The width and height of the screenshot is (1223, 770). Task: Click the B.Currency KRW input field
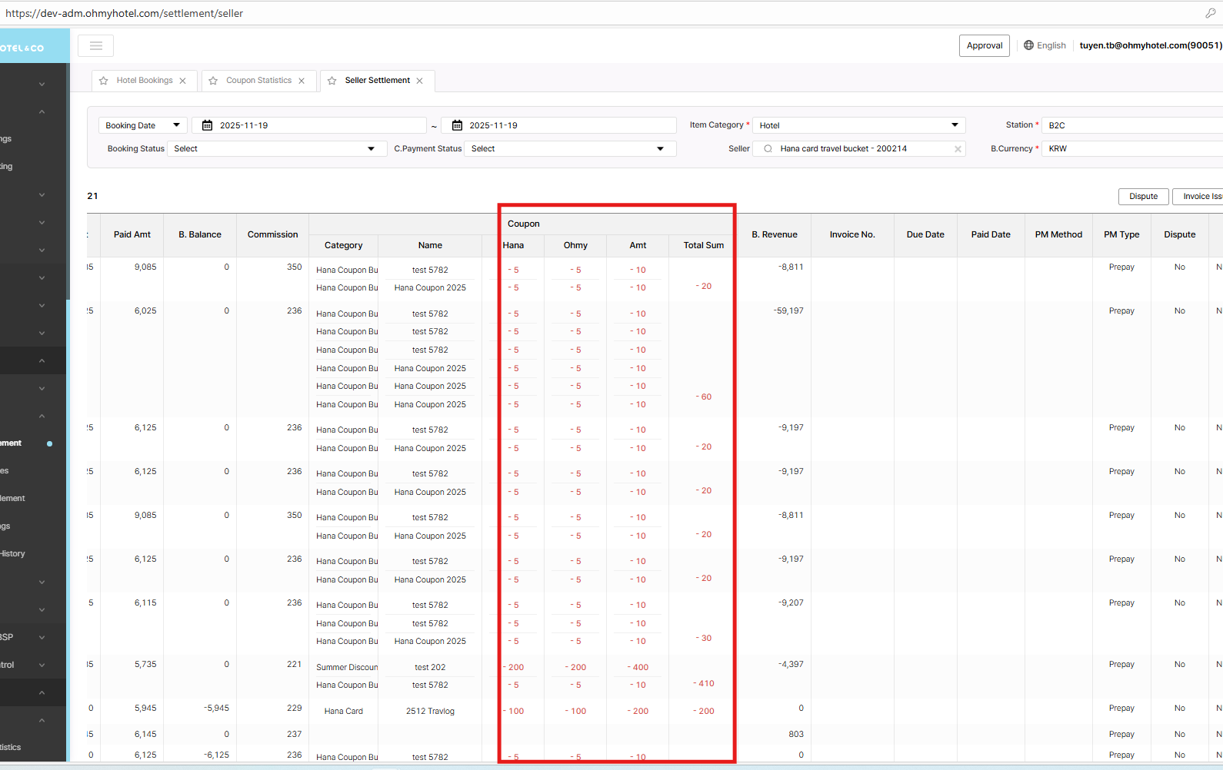click(1131, 149)
